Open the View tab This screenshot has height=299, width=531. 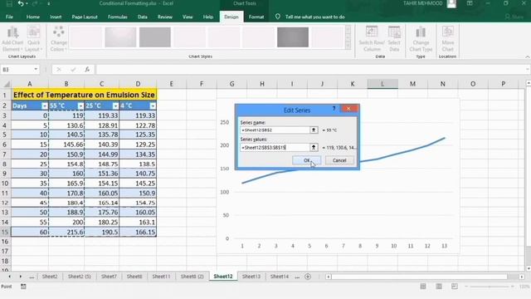pos(188,17)
